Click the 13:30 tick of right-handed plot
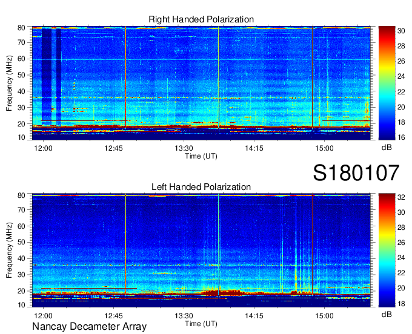Screen dimensions: 412x334 tap(184, 148)
